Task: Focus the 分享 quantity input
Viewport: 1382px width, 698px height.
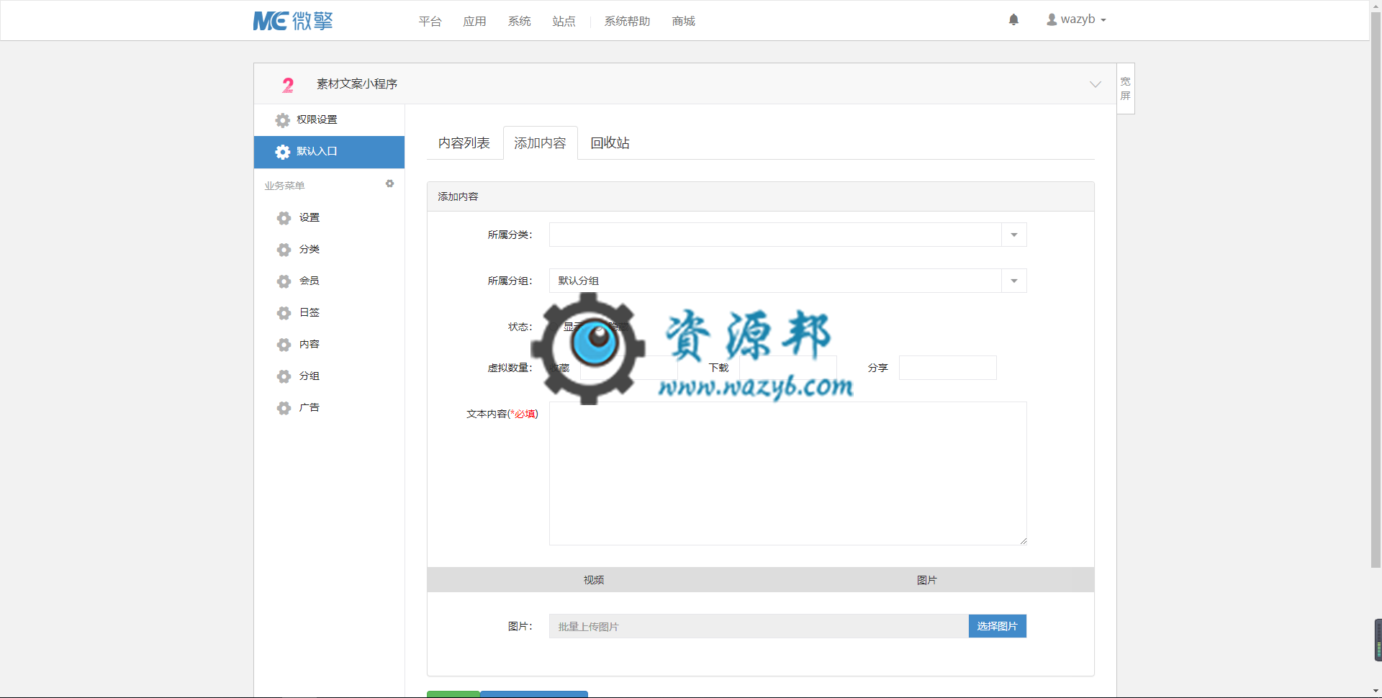Action: [x=947, y=368]
